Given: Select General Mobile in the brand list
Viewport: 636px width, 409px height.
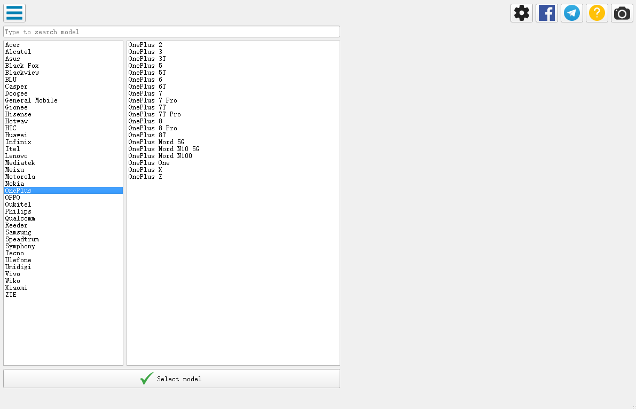Looking at the screenshot, I should point(31,100).
